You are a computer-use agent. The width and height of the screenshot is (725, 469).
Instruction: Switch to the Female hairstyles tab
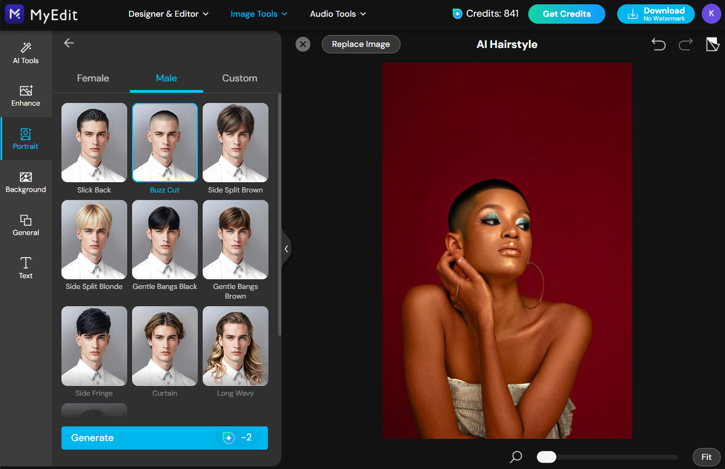tap(93, 78)
